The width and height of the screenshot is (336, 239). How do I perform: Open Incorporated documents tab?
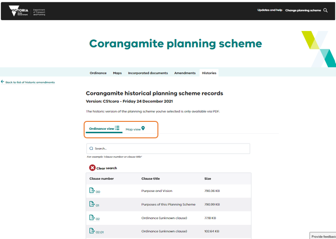[148, 73]
